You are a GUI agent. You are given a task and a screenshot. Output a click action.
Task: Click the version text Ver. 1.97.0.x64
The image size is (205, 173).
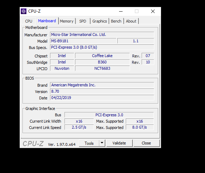(62, 144)
